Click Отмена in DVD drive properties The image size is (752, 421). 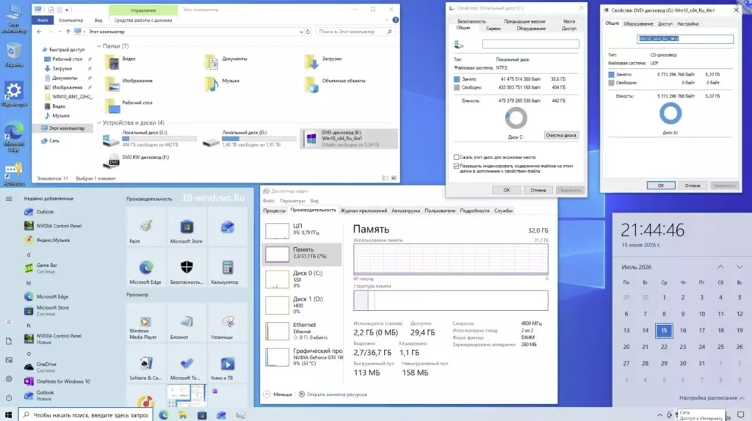[x=692, y=186]
